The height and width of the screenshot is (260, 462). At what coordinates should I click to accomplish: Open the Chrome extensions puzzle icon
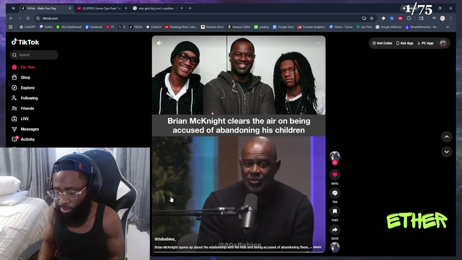pos(409,18)
